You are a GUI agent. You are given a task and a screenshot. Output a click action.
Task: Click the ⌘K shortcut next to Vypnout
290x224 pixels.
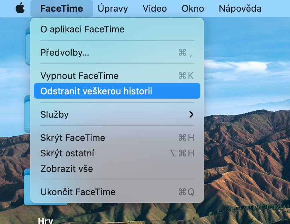pos(186,76)
